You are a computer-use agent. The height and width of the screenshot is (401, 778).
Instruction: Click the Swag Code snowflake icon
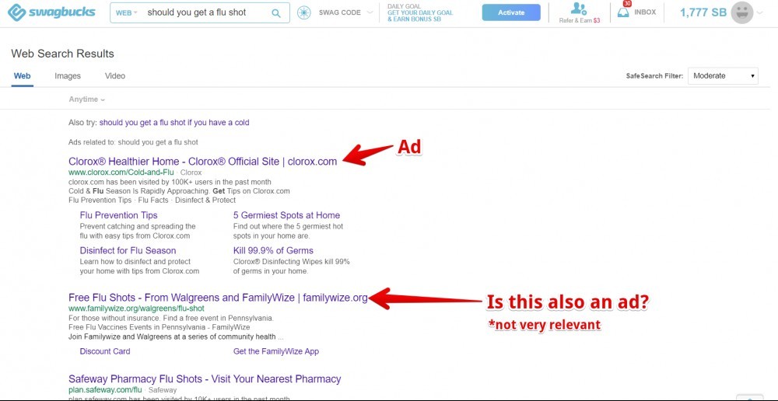303,12
